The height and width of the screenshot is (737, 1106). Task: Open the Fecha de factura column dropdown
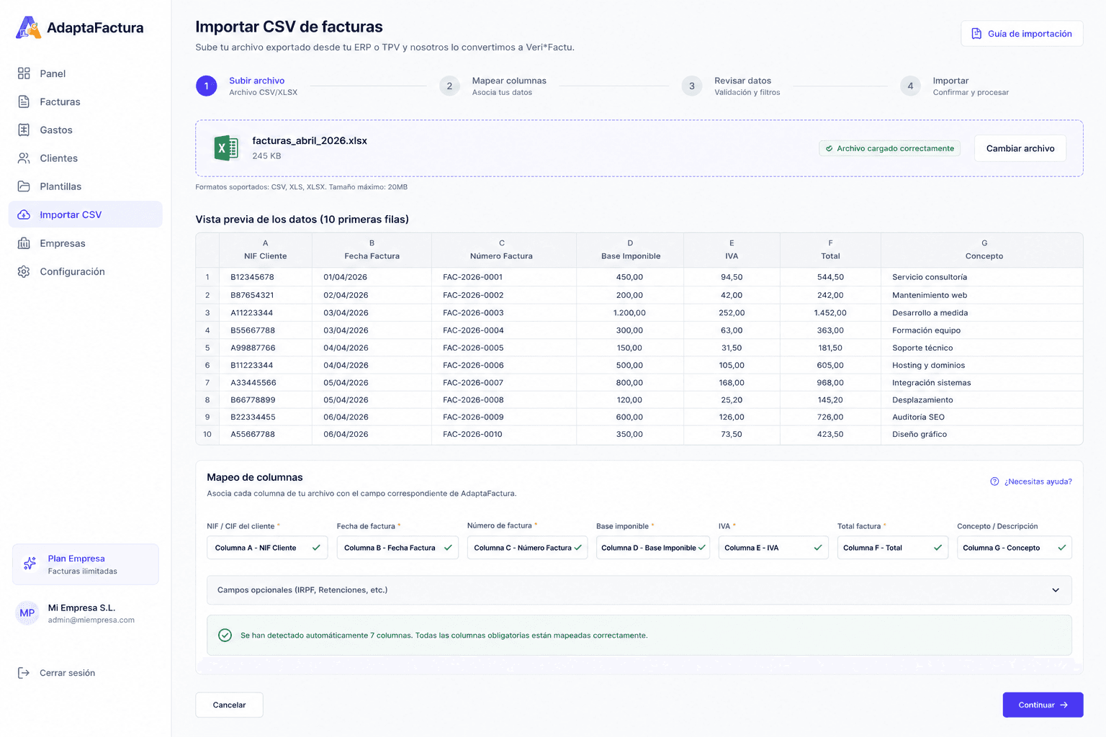pyautogui.click(x=397, y=548)
